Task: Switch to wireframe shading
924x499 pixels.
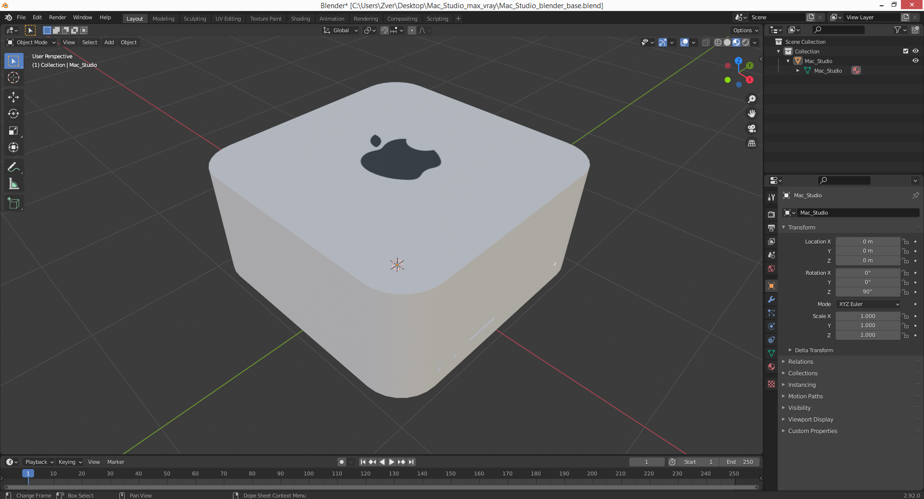Action: (718, 42)
